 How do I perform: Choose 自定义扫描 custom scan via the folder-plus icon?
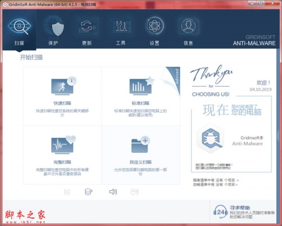point(140,144)
